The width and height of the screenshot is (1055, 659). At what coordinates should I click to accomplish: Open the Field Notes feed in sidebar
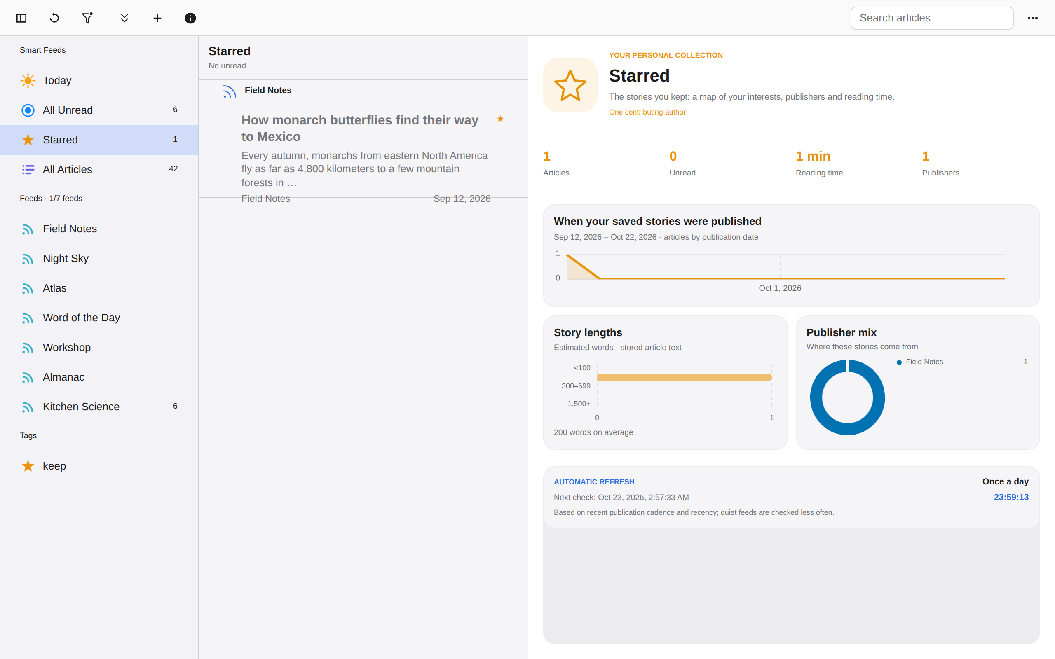[x=99, y=229]
